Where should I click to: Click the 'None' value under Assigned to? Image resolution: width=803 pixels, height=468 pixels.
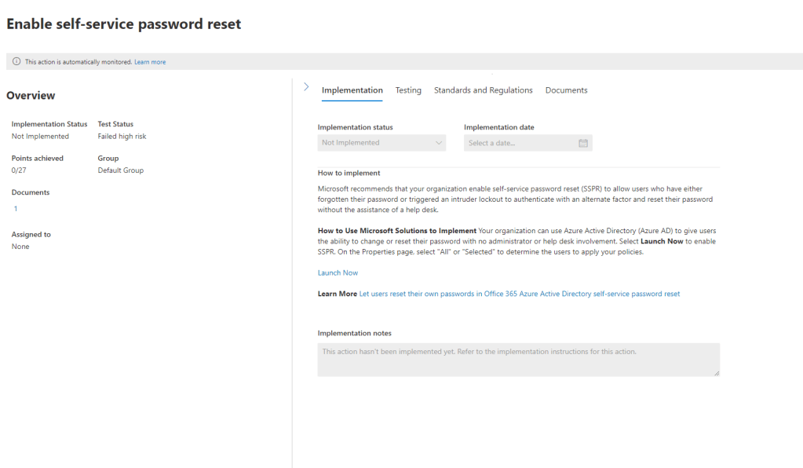20,247
